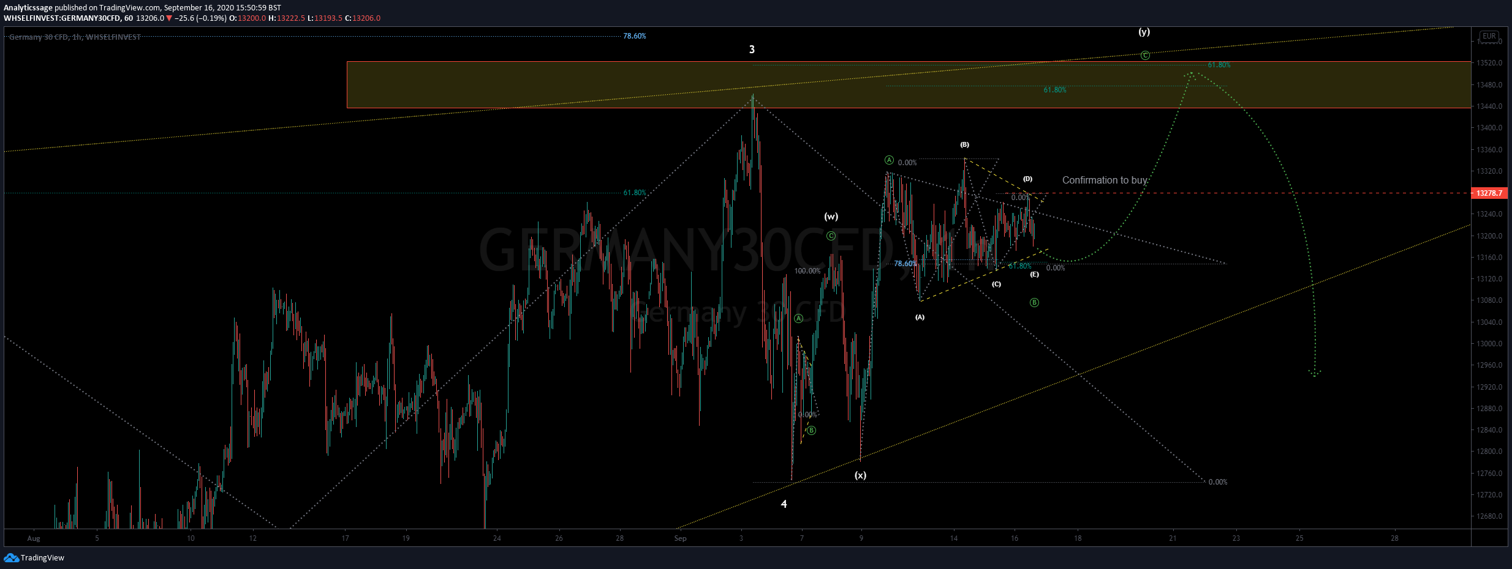This screenshot has height=569, width=1512.
Task: Click the high value 'H:13222.5'
Action: [287, 18]
